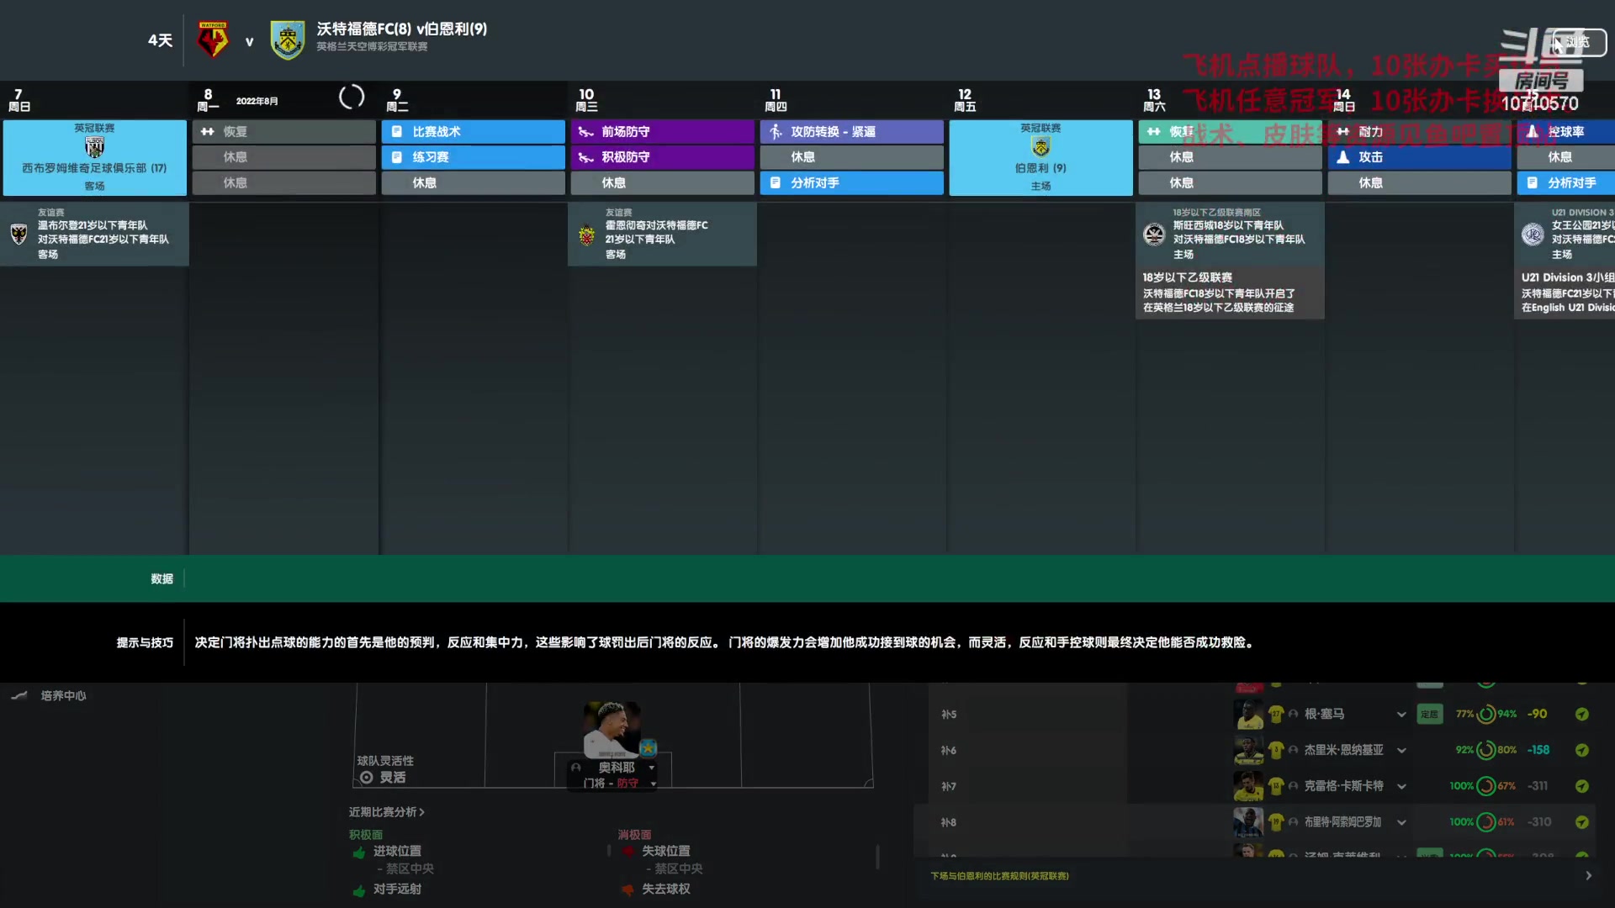
Task: Open Wimbledon U21 friendly fixture
Action: (x=94, y=234)
